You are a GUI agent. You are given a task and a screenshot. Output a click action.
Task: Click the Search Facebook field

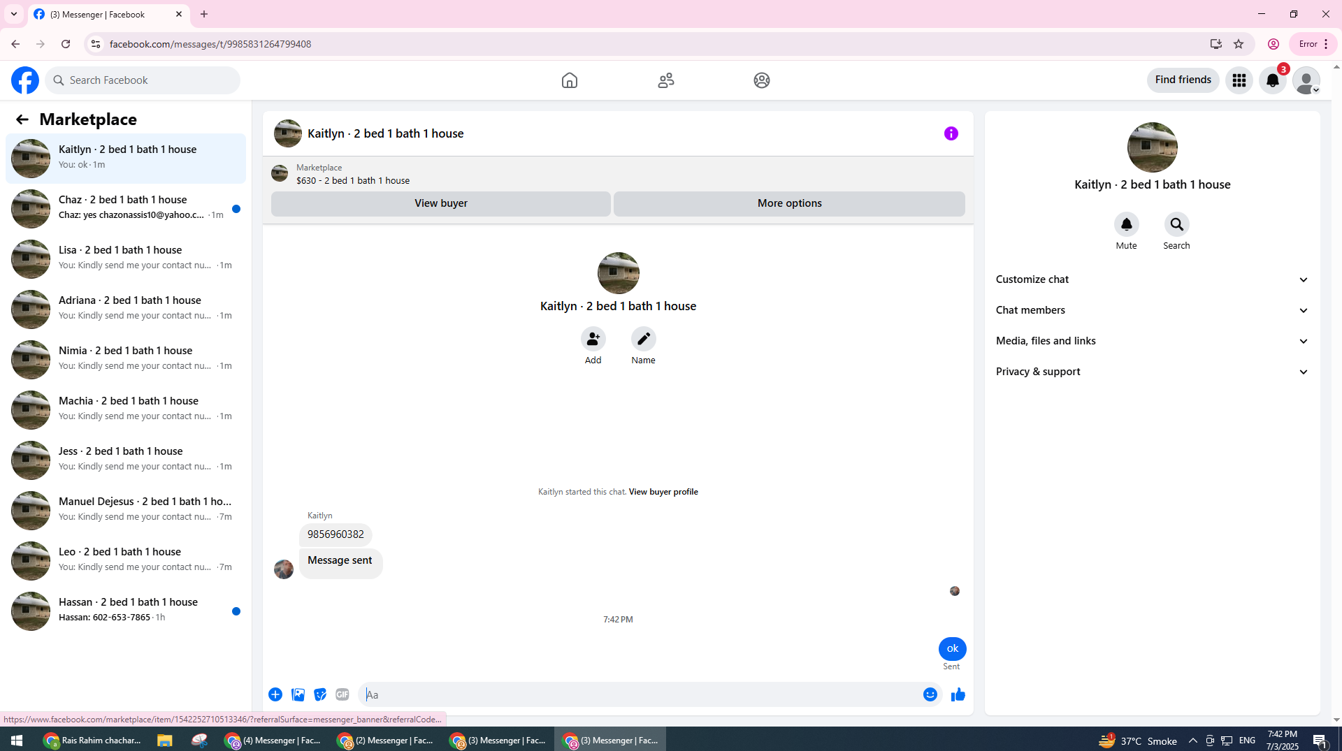tap(143, 80)
